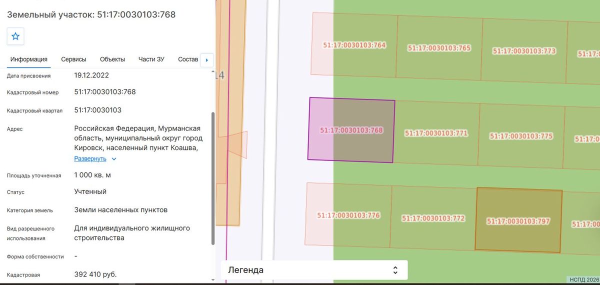Click Кадастровый номер value 51:17:0030103:768

pyautogui.click(x=105, y=92)
